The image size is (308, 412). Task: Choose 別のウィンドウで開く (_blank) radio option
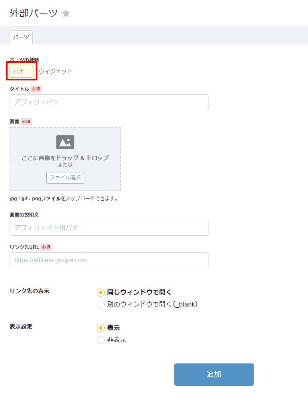click(x=101, y=305)
